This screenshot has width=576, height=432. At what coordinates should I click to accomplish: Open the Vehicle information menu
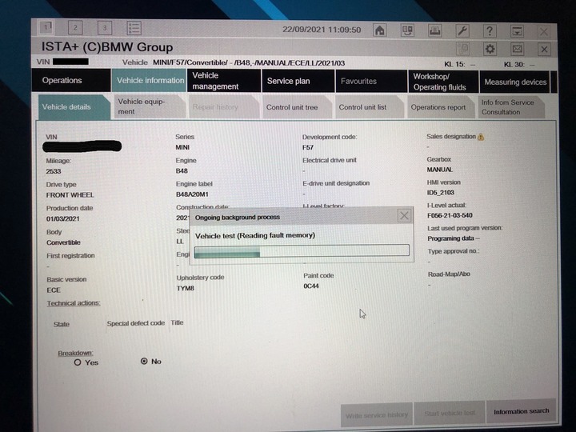pos(150,80)
